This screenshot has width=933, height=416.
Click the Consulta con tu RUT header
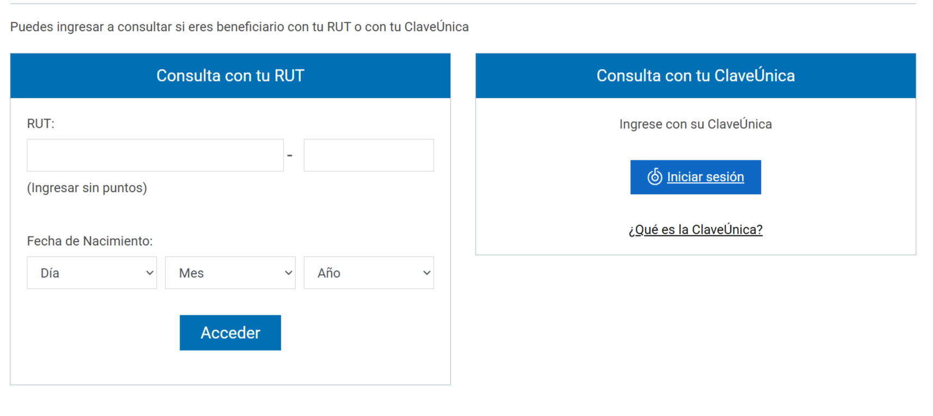coord(230,76)
